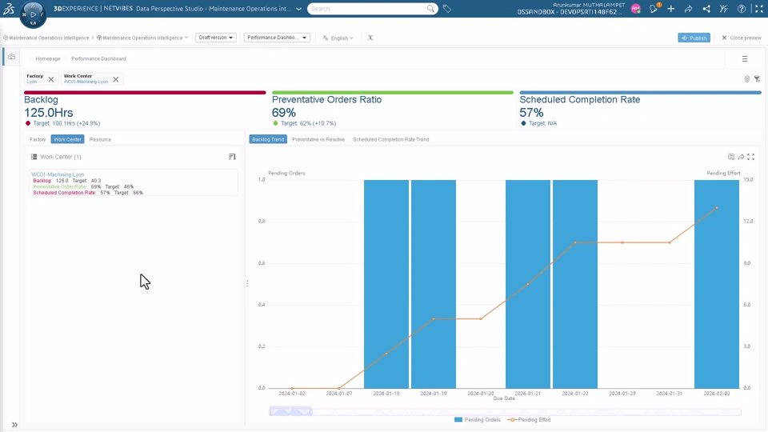Viewport: 768px width, 432px height.
Task: Expand chart to fullscreen
Action: coord(750,157)
